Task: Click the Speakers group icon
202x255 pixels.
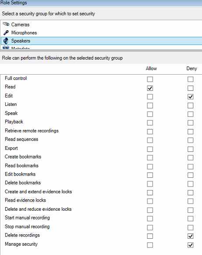Action: [6, 41]
